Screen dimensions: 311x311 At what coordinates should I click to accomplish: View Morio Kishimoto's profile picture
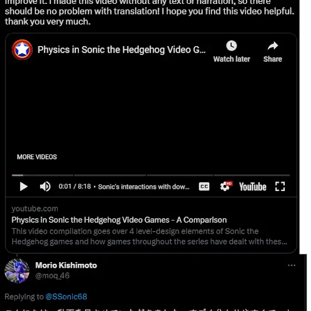[17, 270]
